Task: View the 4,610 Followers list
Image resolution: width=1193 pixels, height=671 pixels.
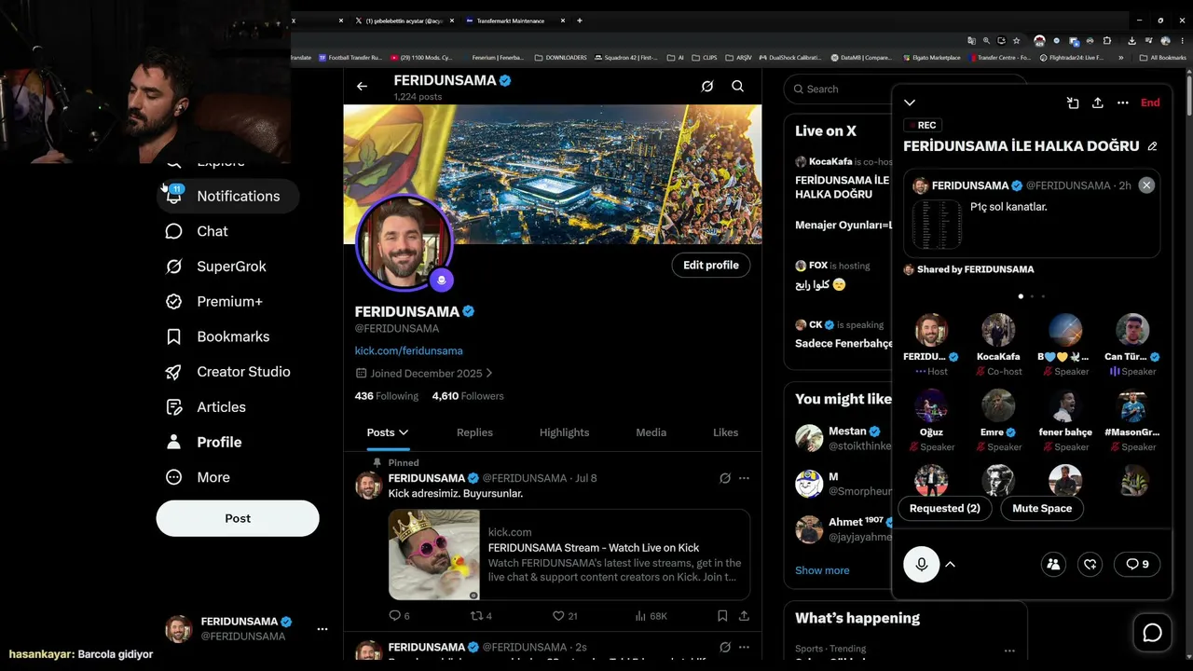Action: coord(468,396)
